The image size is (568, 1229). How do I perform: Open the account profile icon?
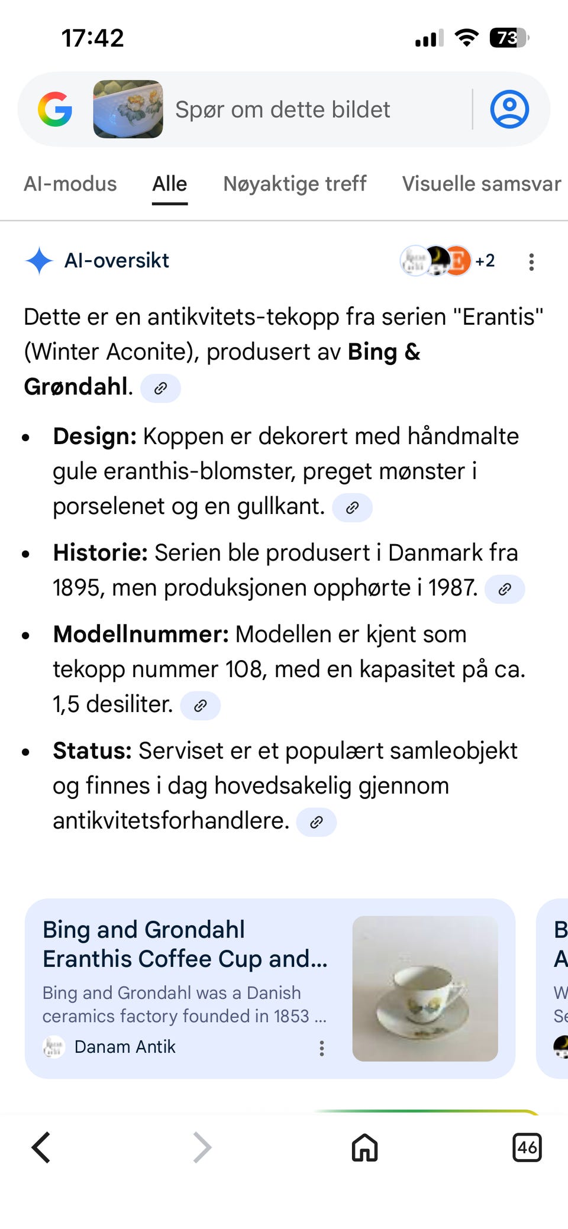click(x=509, y=109)
